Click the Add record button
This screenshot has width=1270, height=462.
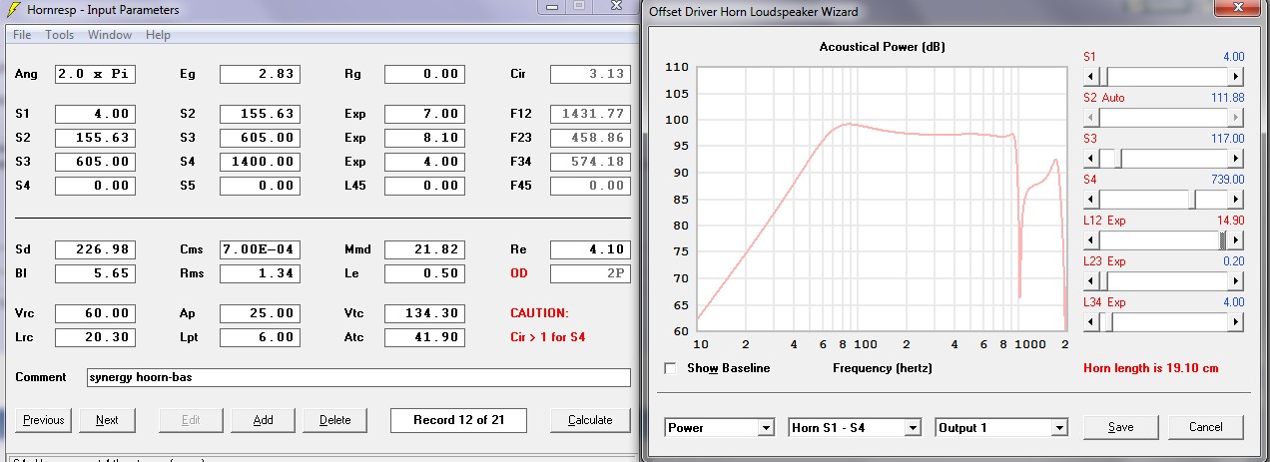(264, 420)
